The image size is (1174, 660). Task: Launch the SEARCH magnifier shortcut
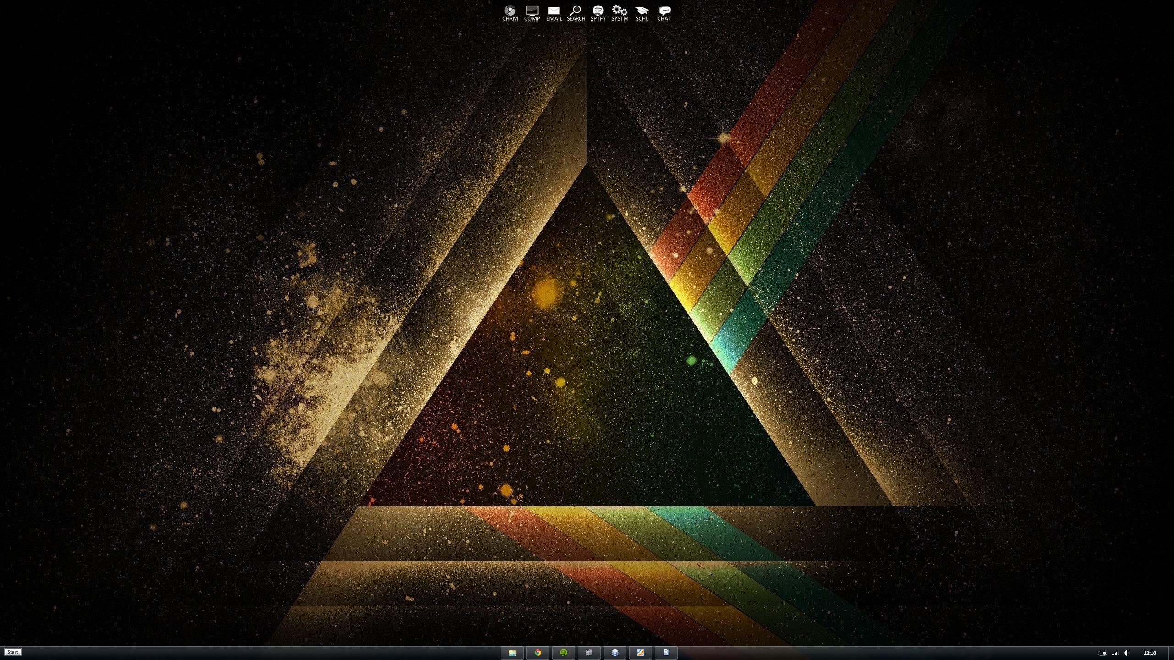point(576,13)
